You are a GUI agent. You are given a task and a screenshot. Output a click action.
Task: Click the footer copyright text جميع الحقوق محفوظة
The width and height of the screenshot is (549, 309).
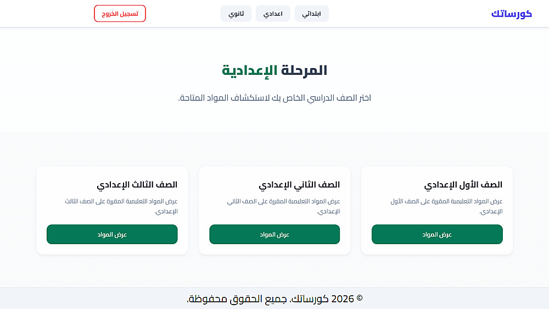237,299
